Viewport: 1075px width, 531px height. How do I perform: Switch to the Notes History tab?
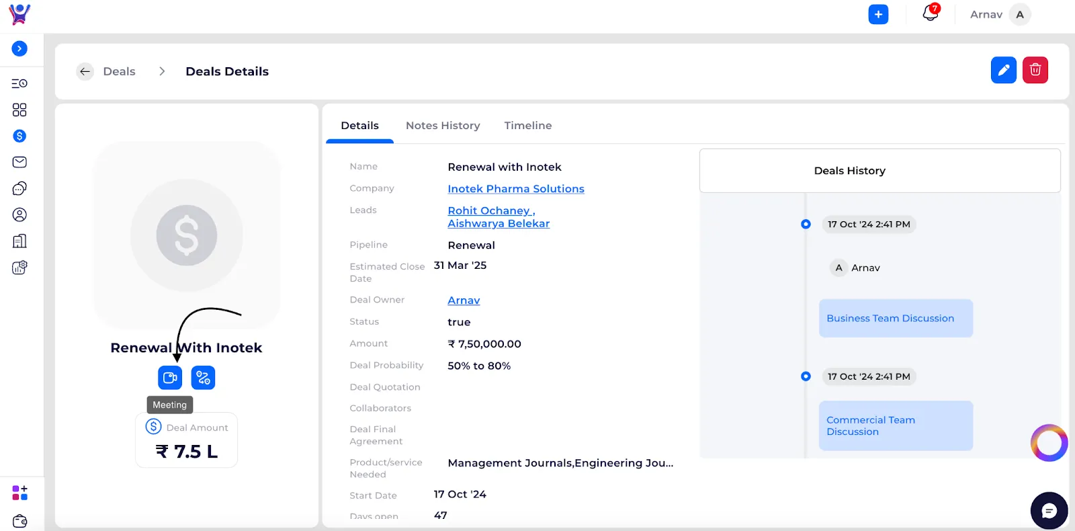point(443,126)
